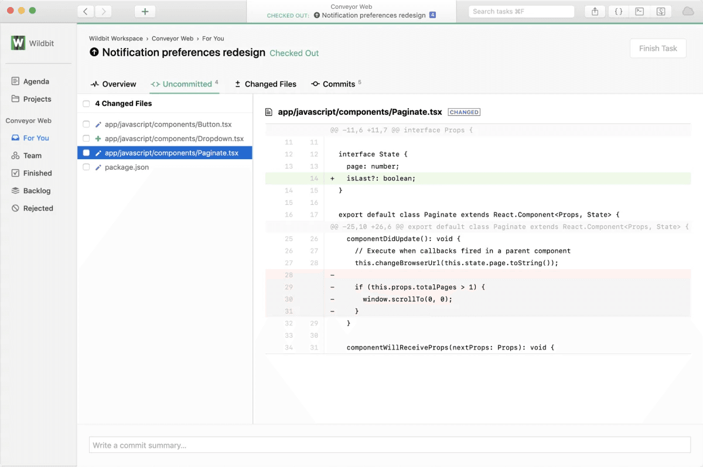Click the 'Checked Out' status label
This screenshot has height=467, width=703.
point(294,53)
